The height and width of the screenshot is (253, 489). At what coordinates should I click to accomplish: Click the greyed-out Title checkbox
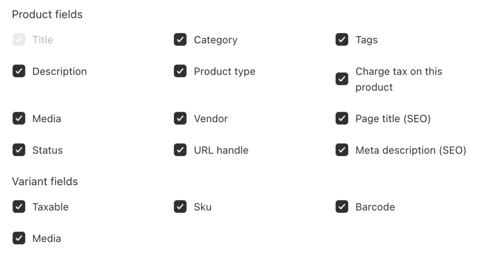click(x=19, y=40)
